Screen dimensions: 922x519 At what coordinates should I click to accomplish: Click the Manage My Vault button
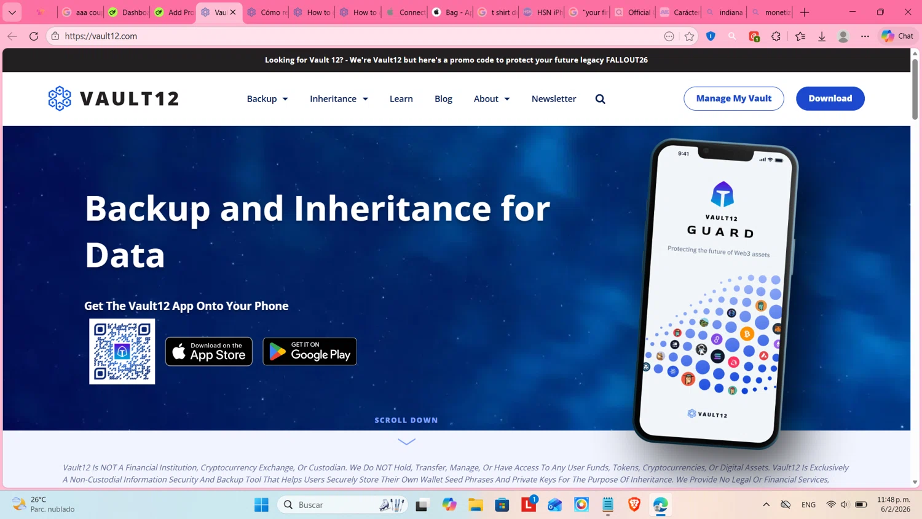(734, 98)
